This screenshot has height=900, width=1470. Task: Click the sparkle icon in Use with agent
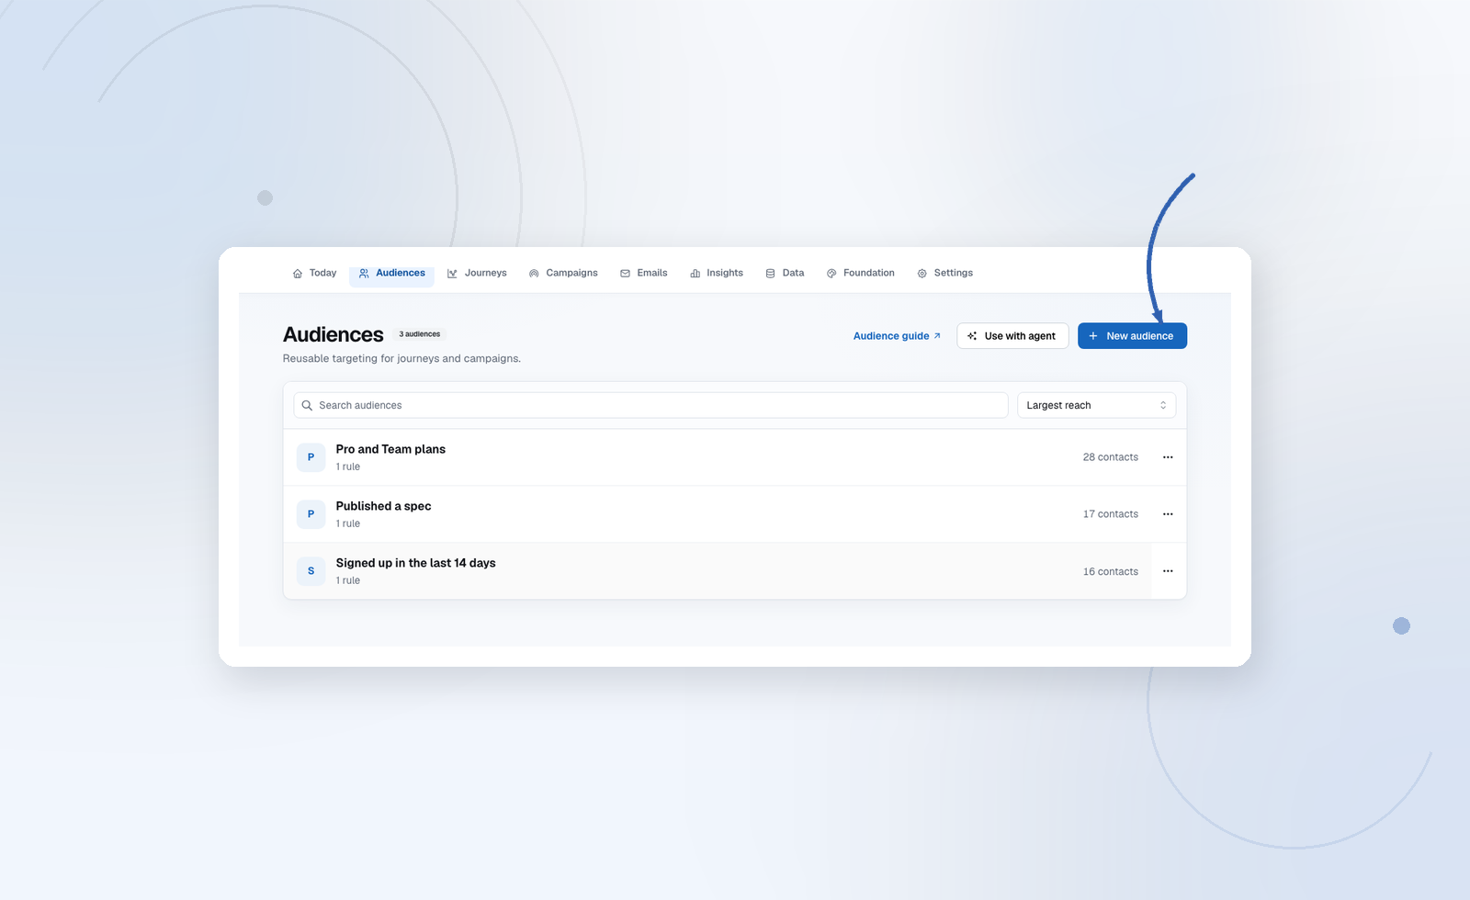pyautogui.click(x=972, y=336)
